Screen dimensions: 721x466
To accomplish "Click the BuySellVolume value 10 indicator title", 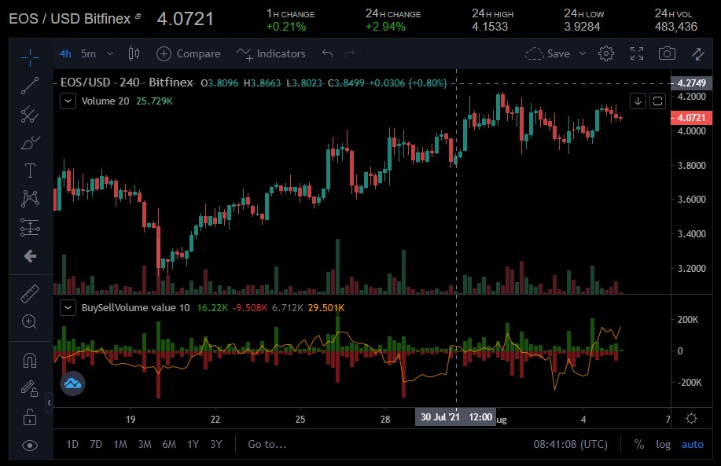I will [x=136, y=308].
